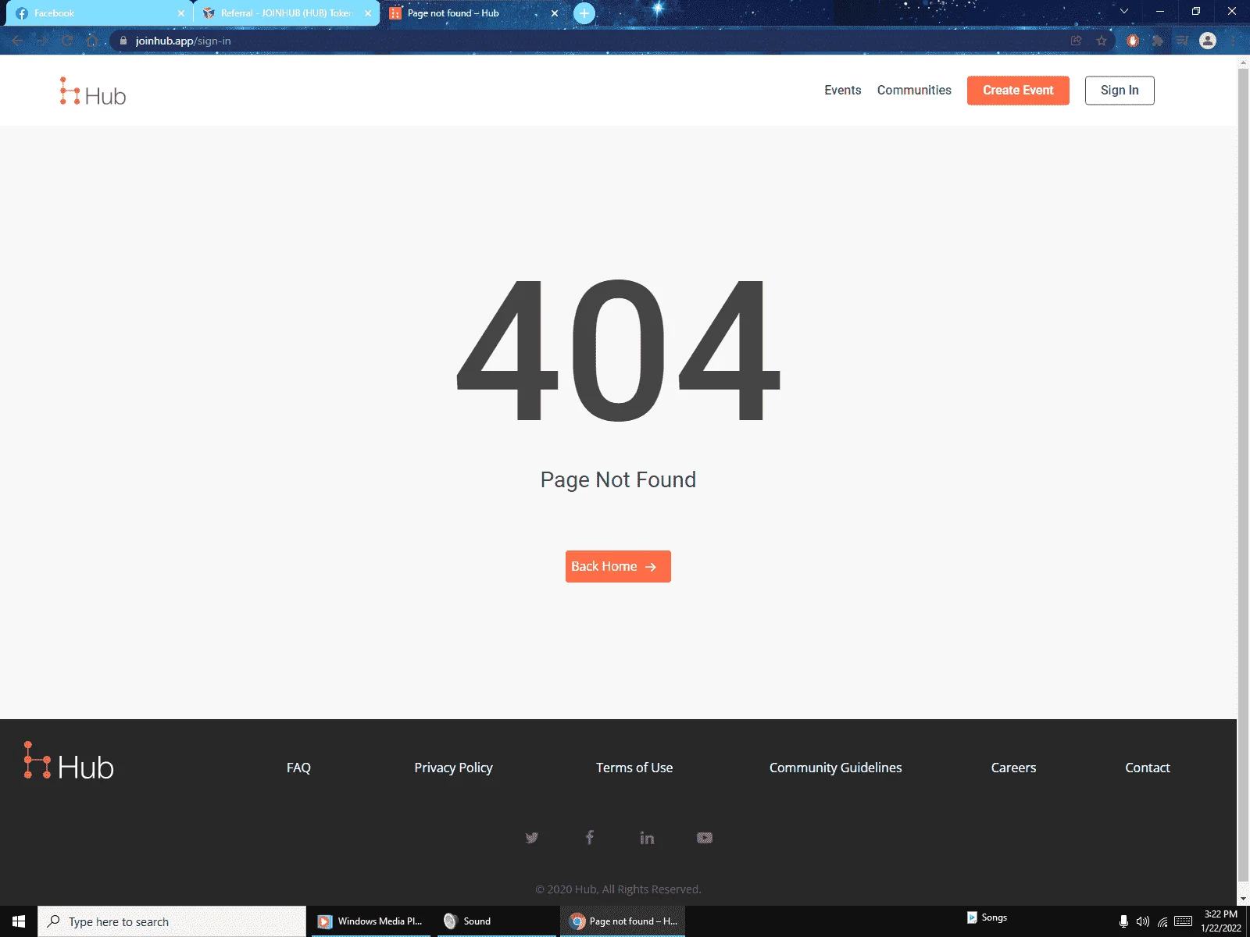Open the network Wi-Fi tray icon
Screen dimensions: 1250x937
[x=1162, y=921]
